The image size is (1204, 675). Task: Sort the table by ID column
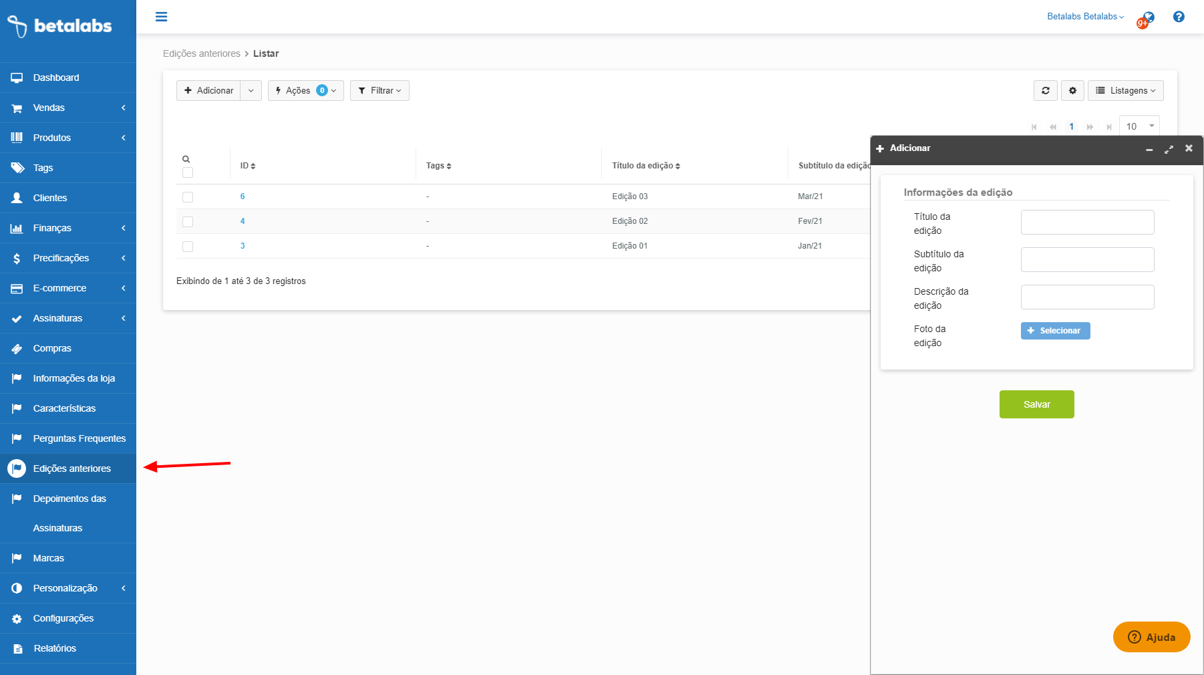(x=248, y=166)
